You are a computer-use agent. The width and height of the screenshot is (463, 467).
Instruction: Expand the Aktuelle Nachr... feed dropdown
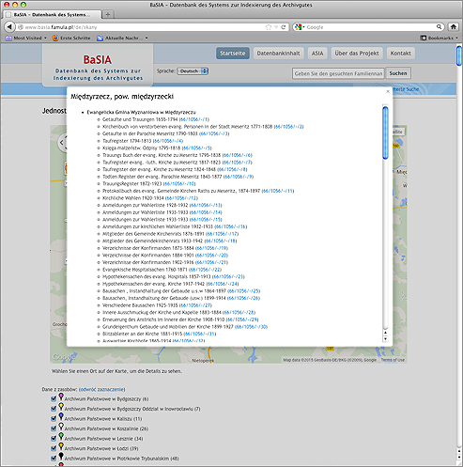[x=147, y=38]
